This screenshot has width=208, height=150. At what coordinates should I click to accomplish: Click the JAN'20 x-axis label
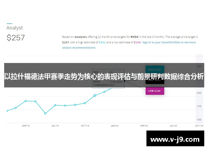point(114,126)
